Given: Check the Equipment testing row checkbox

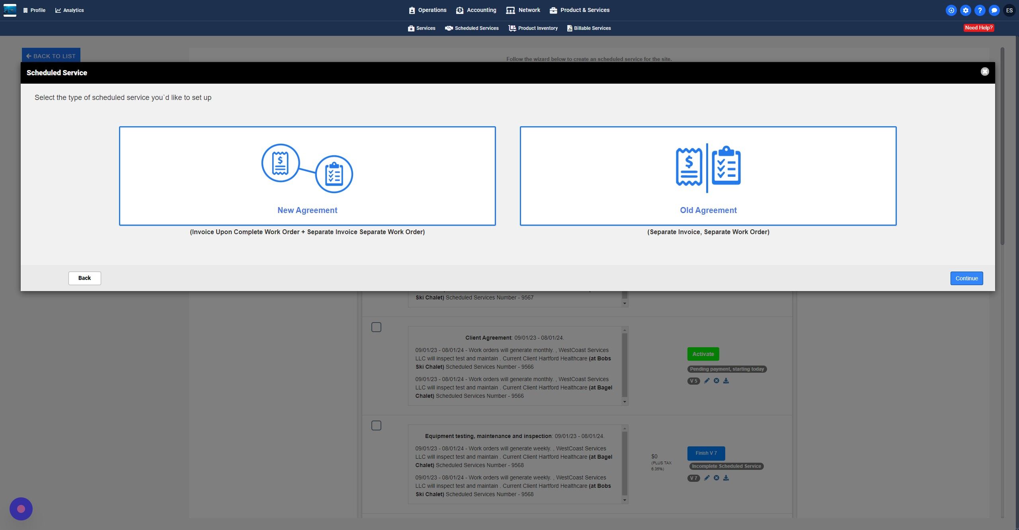Looking at the screenshot, I should click(x=376, y=425).
